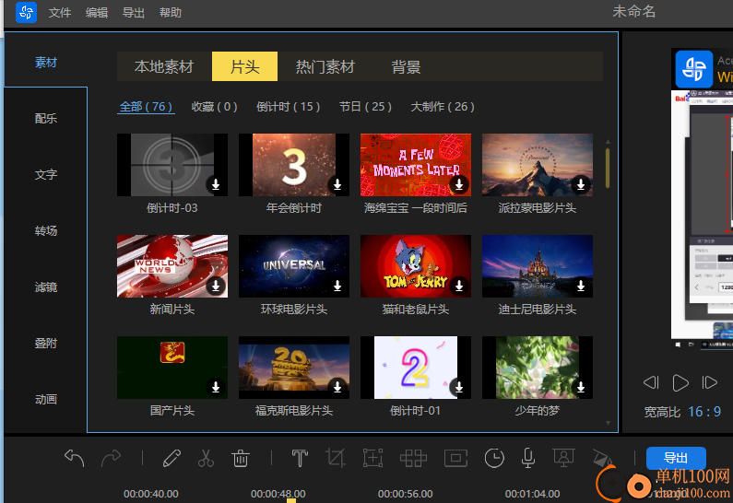Screen dimensions: 733x503
Task: Select the text T tool
Action: (300, 458)
